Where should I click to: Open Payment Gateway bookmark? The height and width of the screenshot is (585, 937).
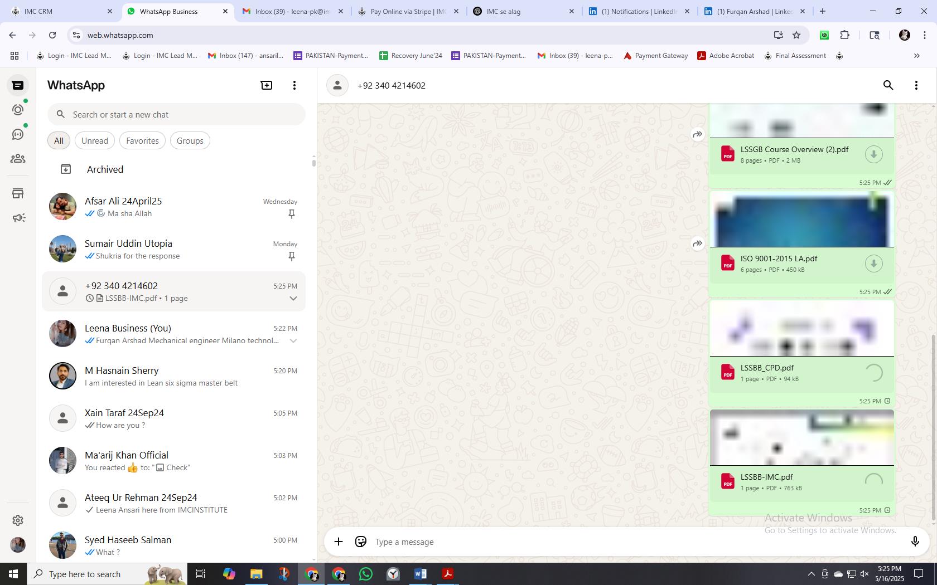[x=655, y=56]
